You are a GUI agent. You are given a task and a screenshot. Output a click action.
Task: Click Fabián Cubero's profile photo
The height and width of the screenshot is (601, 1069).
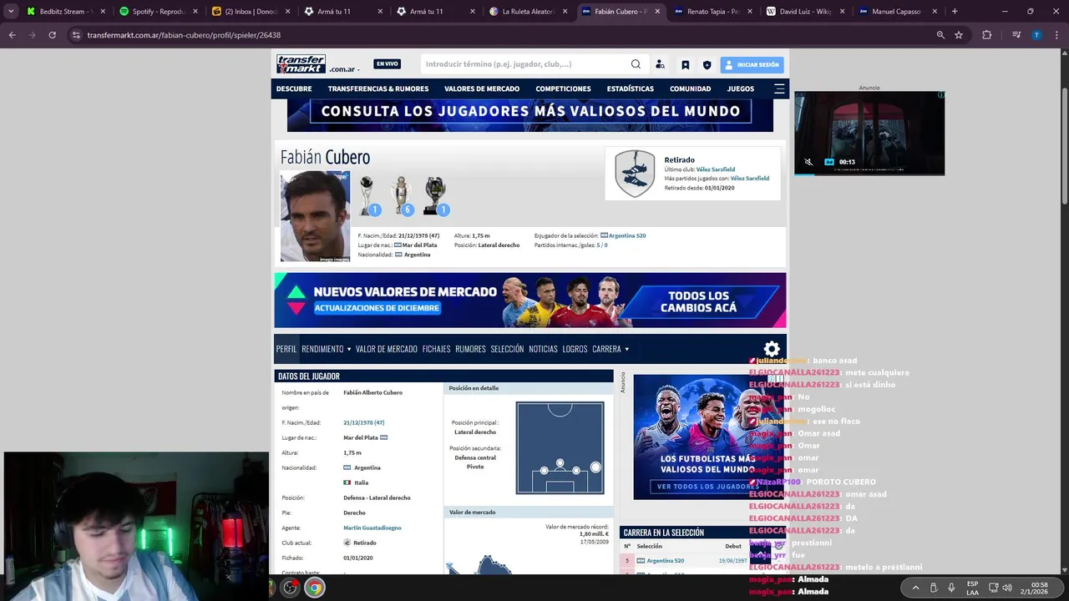[x=315, y=216]
